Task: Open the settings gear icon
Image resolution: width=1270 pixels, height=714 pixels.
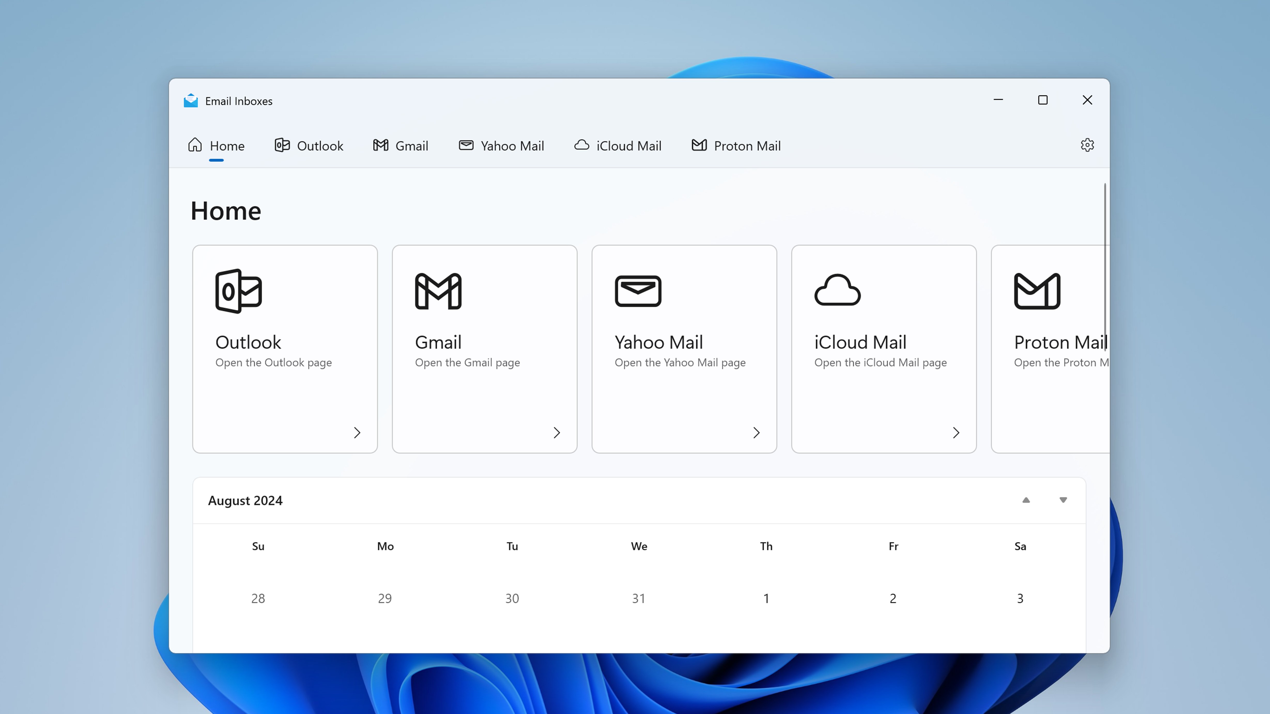Action: pos(1087,145)
